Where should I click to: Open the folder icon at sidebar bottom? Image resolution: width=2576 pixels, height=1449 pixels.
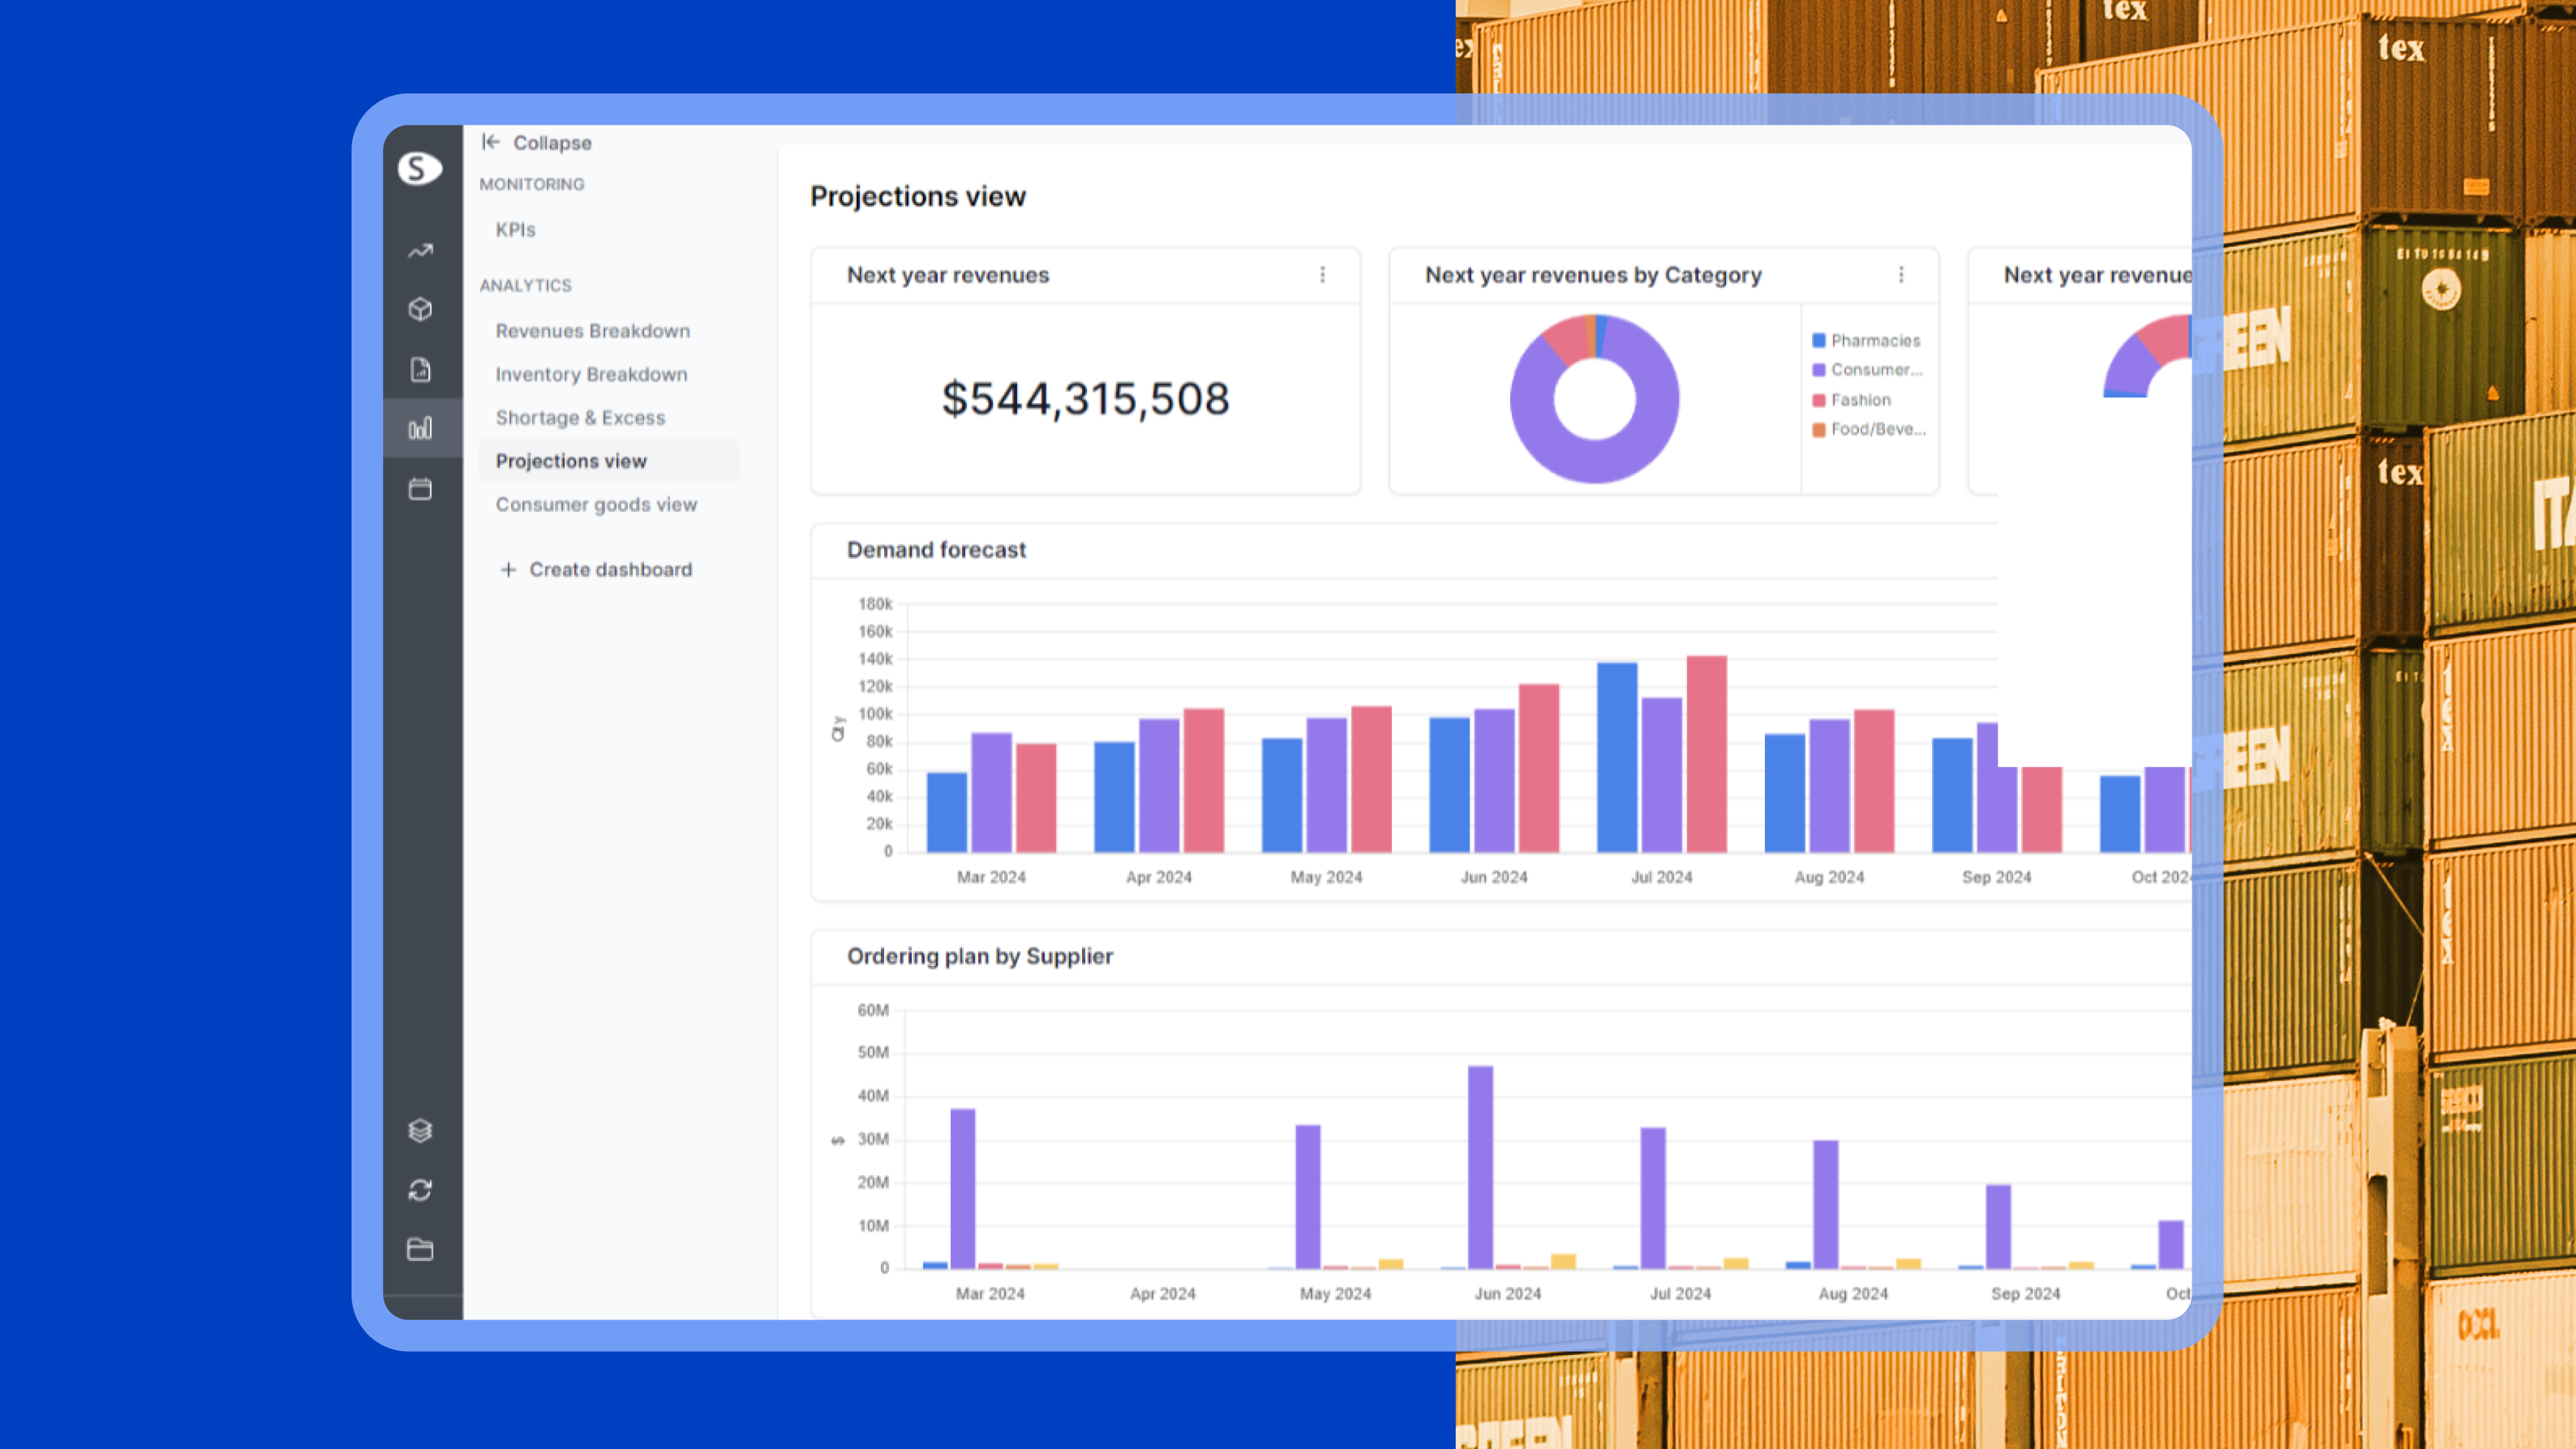tap(420, 1249)
